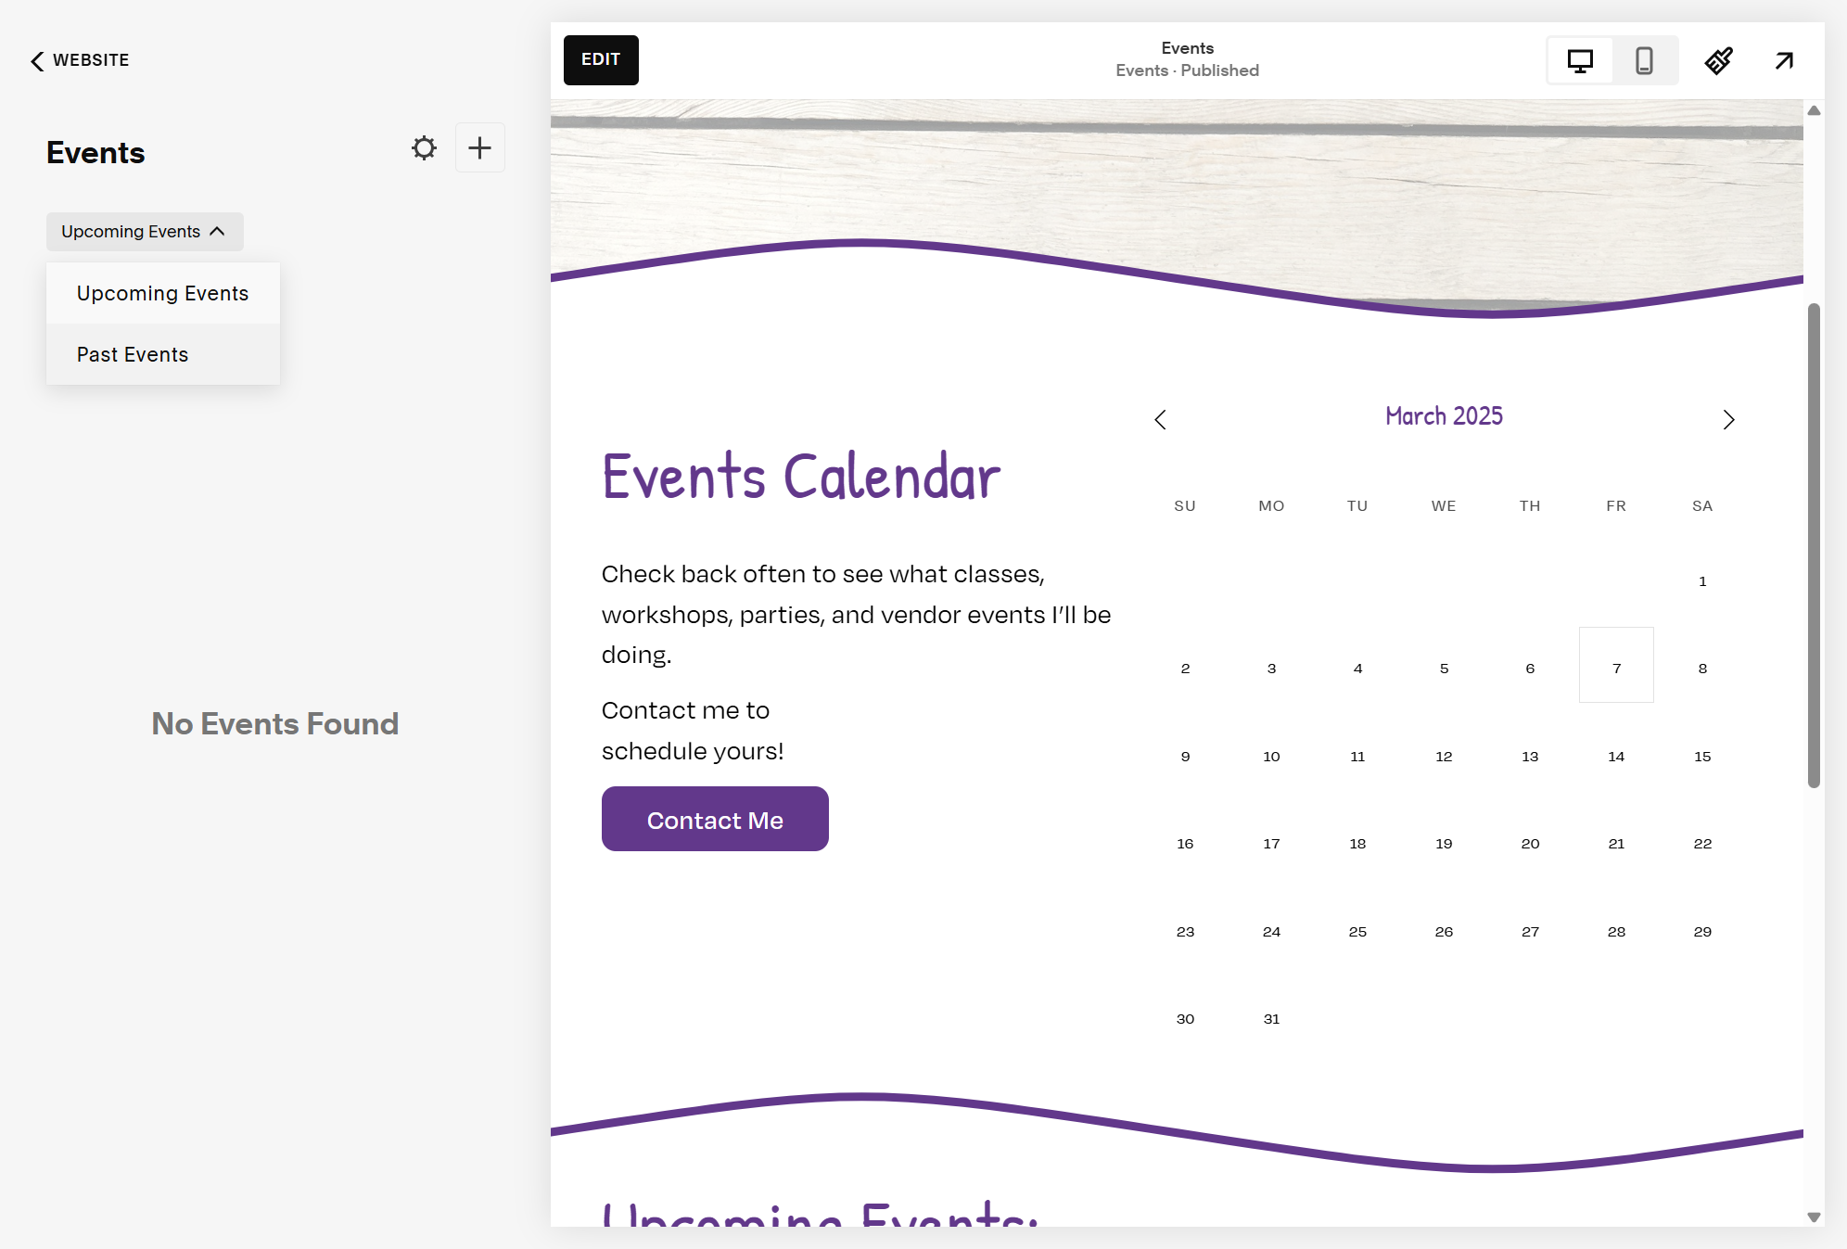Click the Events Calendar heading

point(801,477)
